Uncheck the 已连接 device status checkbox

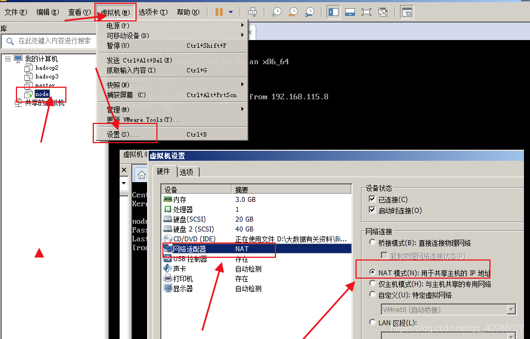[372, 199]
